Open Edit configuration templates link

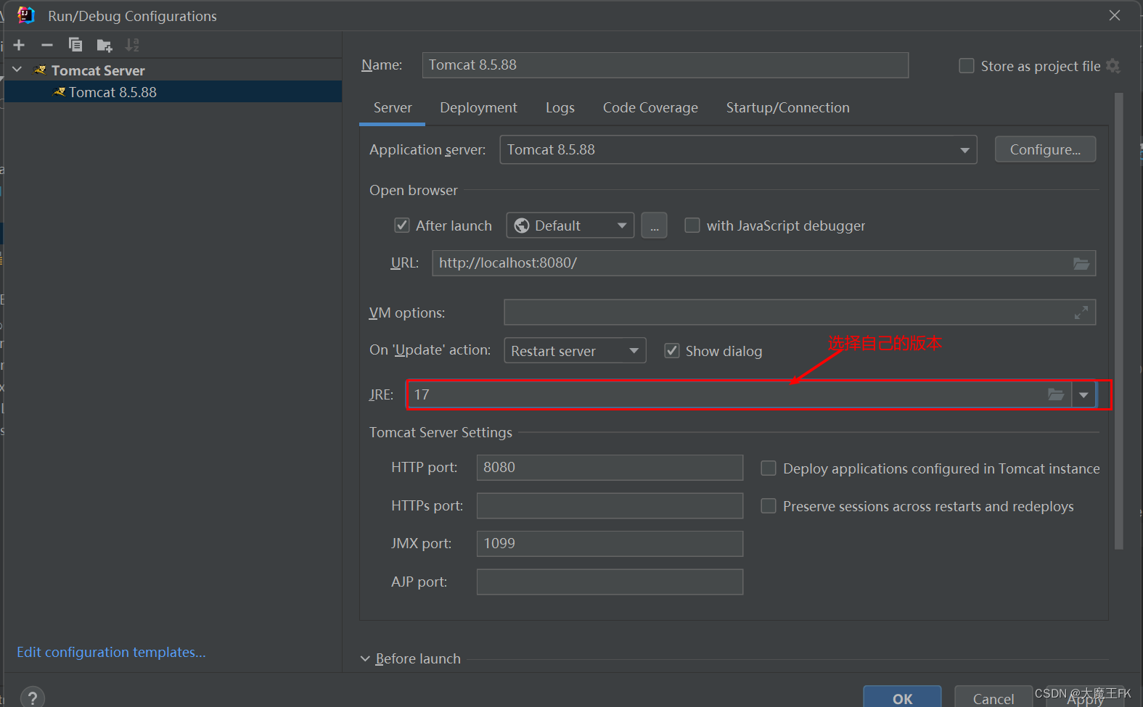tap(111, 653)
